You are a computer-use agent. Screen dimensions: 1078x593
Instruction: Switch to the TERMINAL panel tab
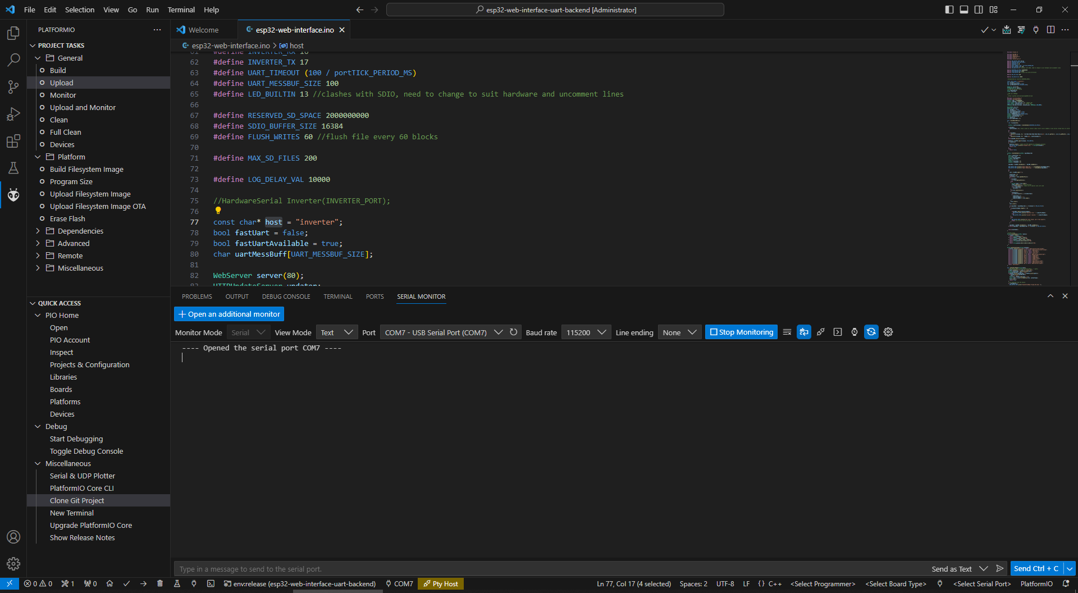tap(337, 296)
